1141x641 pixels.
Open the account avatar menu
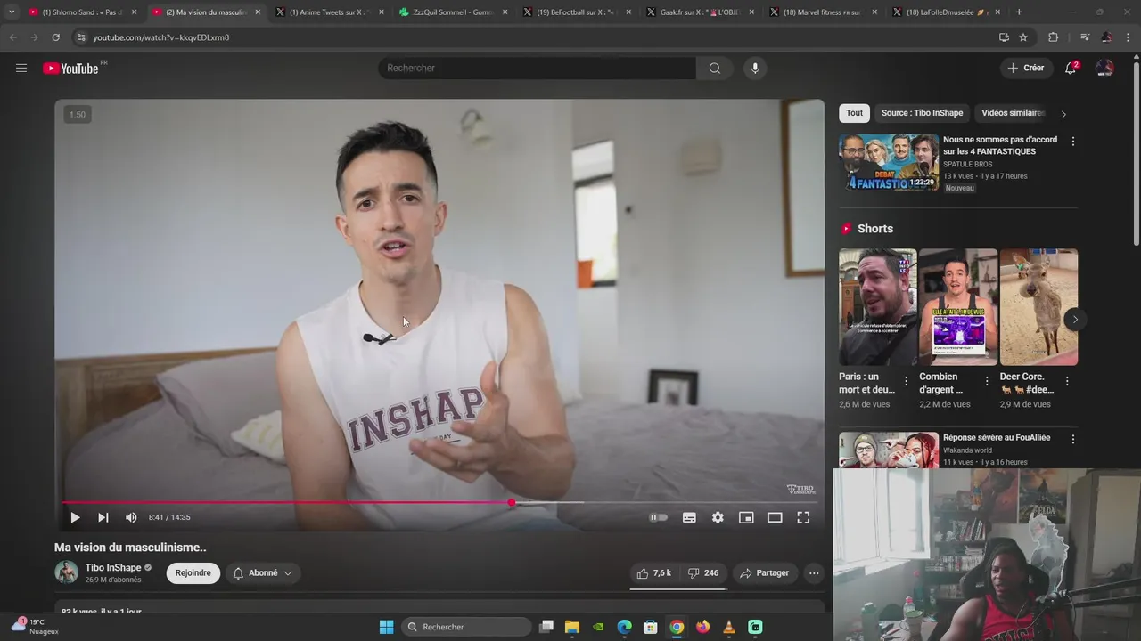pyautogui.click(x=1104, y=68)
